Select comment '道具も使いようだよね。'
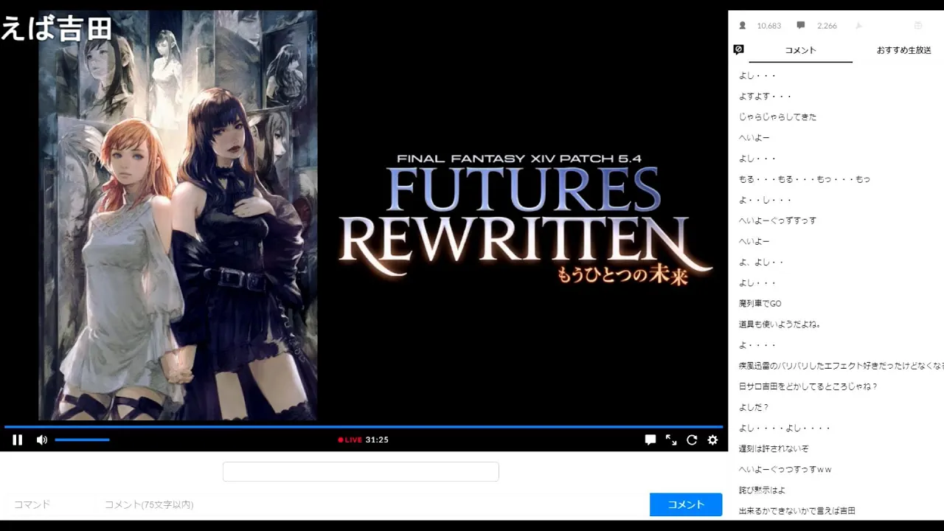Screen dimensions: 944x531 780,324
